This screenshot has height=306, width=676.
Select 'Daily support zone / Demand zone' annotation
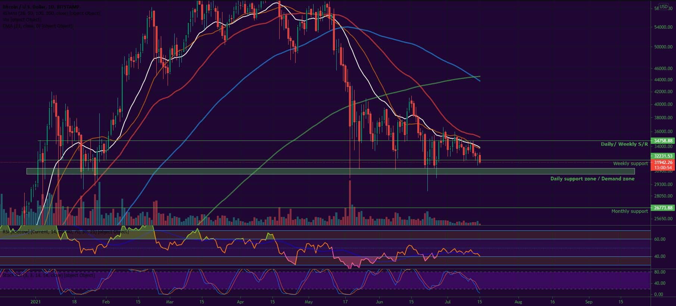tap(592, 179)
